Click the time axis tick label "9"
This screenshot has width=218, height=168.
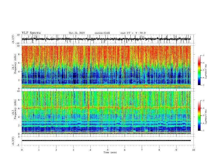tap(176, 150)
